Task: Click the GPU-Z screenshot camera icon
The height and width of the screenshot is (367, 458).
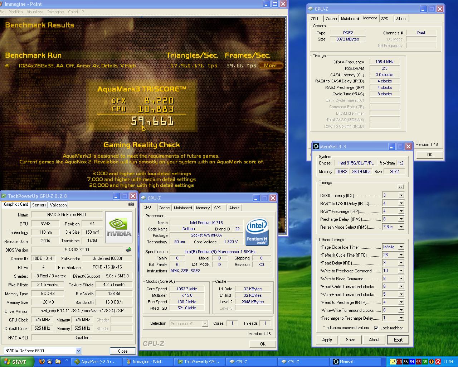Action: point(131,204)
